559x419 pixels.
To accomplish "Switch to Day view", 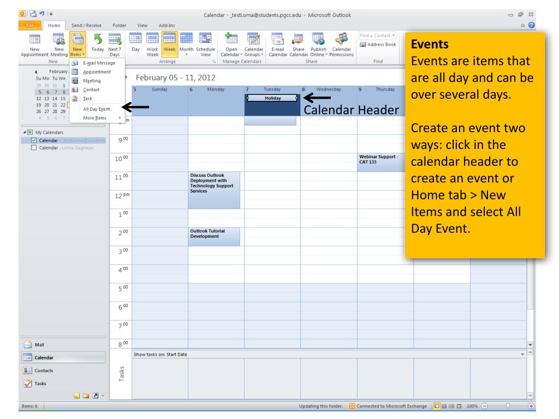I will tap(135, 43).
